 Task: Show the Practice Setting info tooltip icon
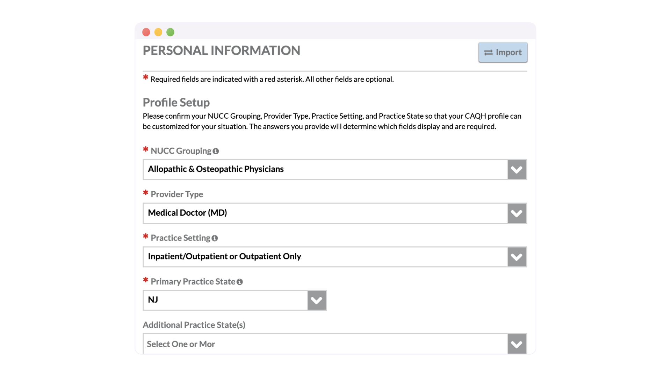(215, 238)
